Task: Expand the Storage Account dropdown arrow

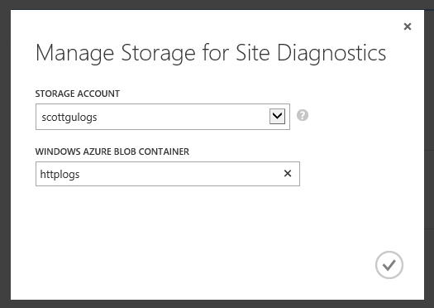Action: point(277,116)
